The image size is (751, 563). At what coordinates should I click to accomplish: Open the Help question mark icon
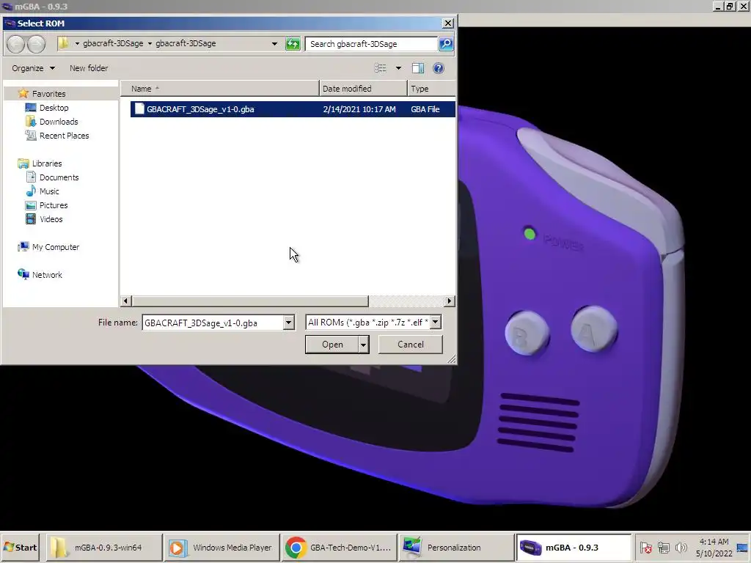pyautogui.click(x=439, y=68)
